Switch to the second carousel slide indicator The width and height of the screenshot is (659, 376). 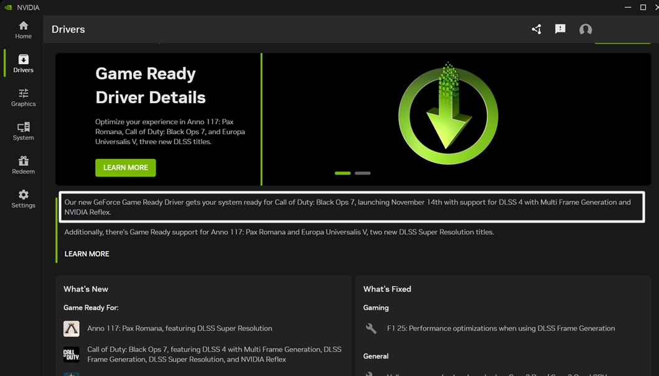[x=362, y=173]
